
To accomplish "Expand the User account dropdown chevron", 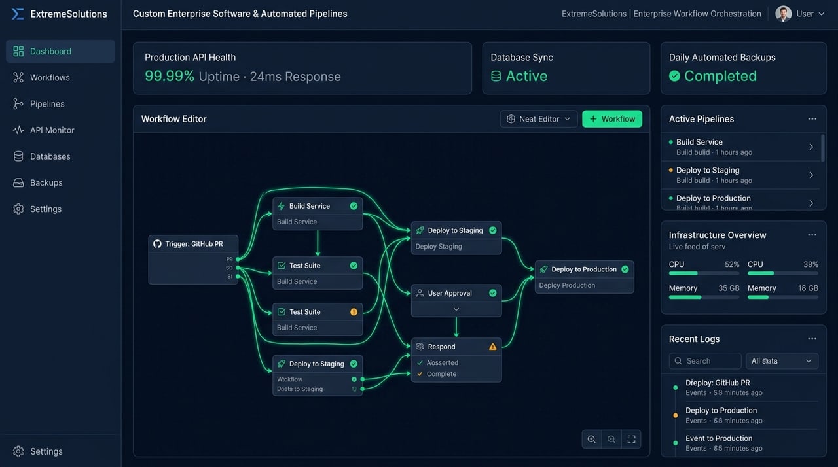I will (x=822, y=14).
